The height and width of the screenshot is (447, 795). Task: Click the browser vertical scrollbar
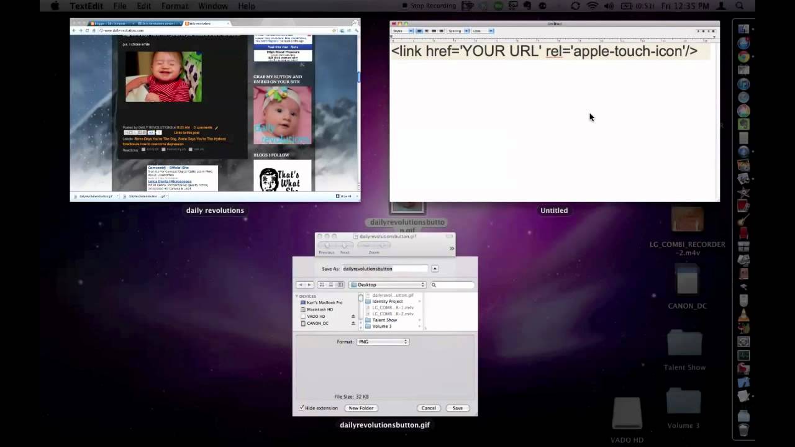(x=358, y=112)
